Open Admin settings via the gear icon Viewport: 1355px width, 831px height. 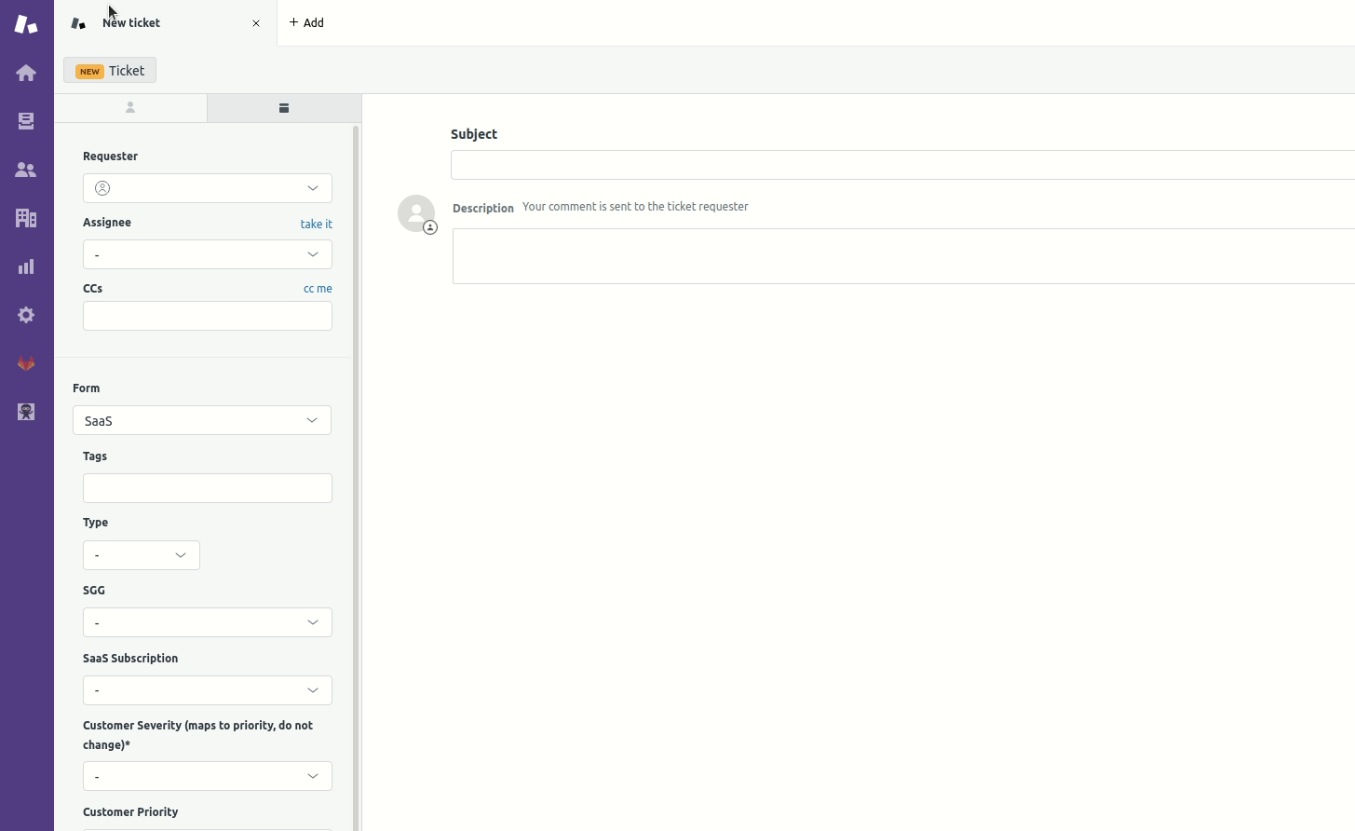coord(26,315)
